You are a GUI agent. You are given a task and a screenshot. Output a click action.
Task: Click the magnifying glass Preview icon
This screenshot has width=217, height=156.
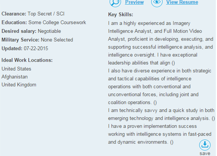coord(115,3)
